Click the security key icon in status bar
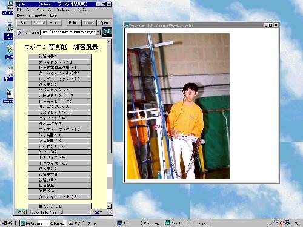The image size is (303, 227). (22, 212)
